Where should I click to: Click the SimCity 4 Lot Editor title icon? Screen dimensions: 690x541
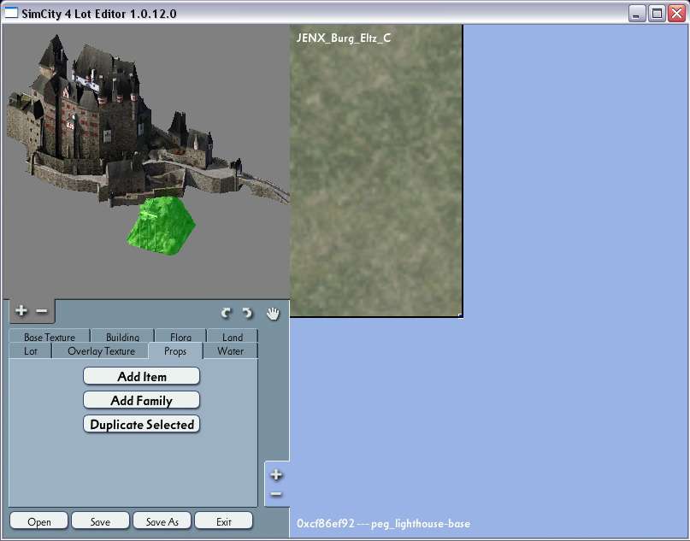(x=10, y=13)
